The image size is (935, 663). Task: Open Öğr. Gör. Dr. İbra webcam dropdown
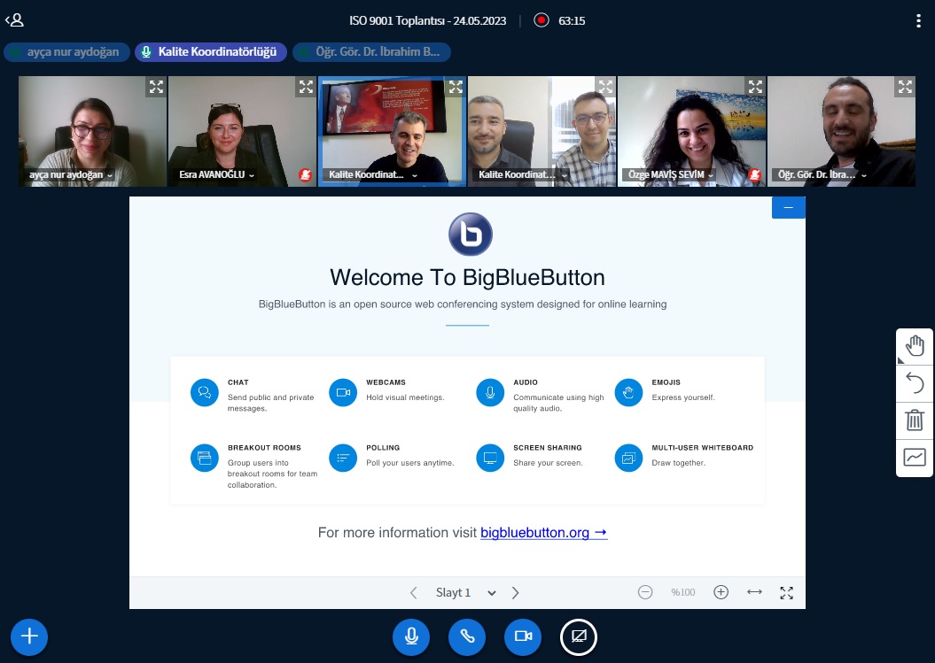[822, 174]
